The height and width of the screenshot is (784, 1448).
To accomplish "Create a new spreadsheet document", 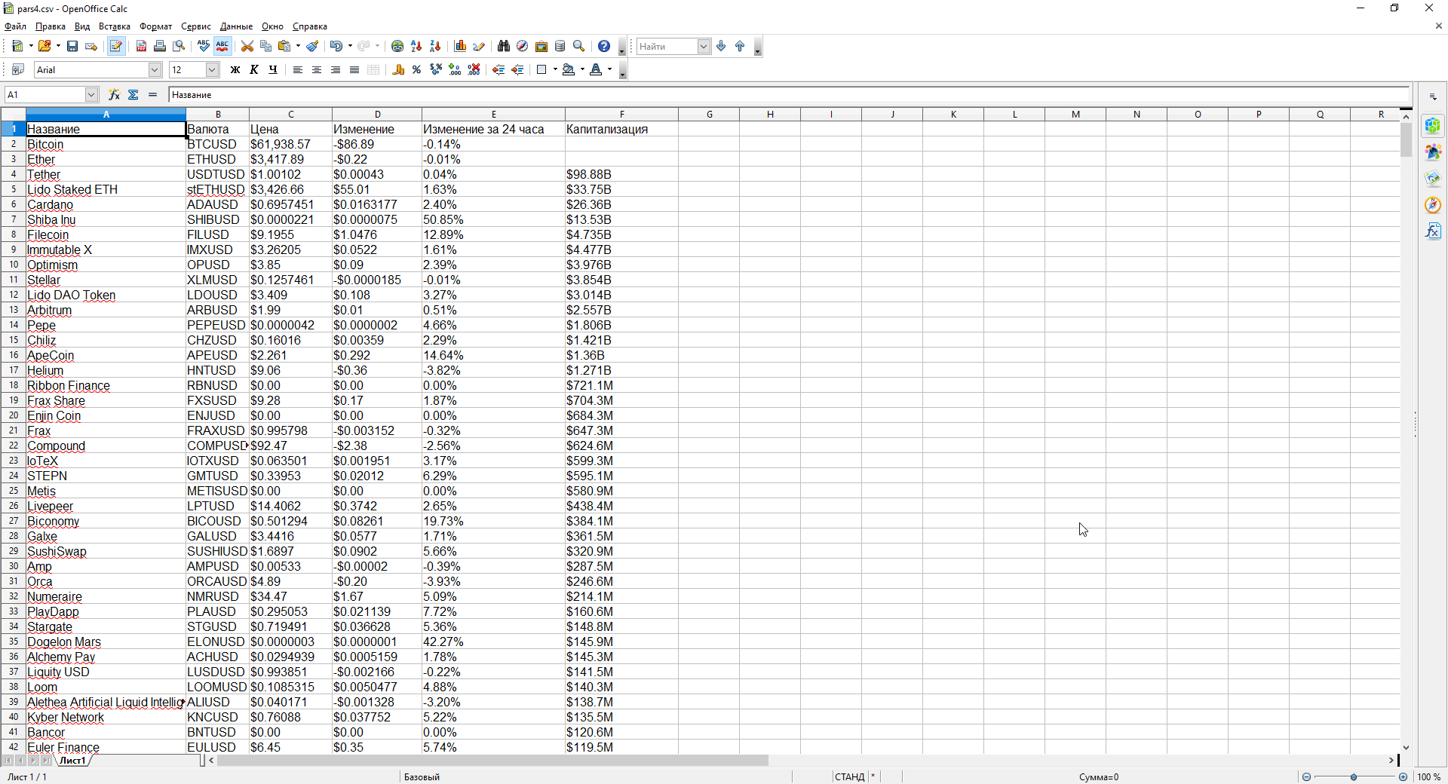I will pyautogui.click(x=17, y=46).
